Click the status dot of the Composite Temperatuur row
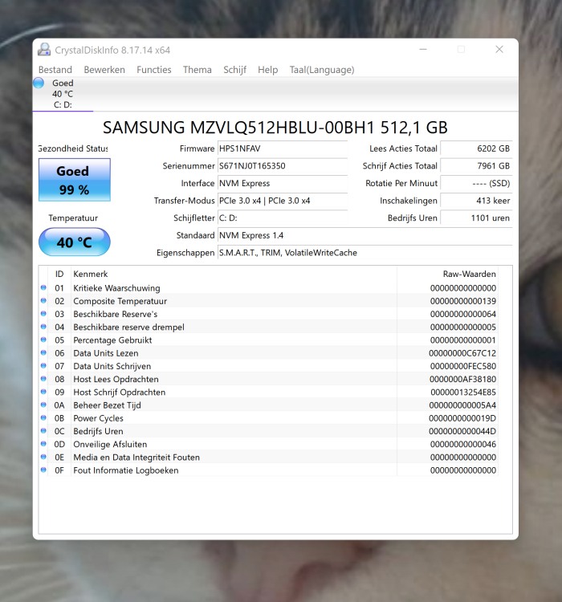 coord(43,301)
